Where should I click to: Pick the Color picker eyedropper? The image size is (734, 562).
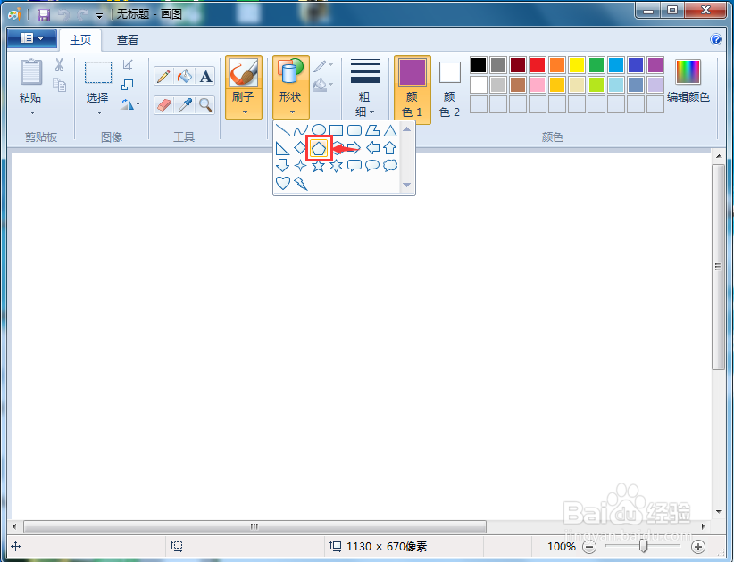pos(185,104)
